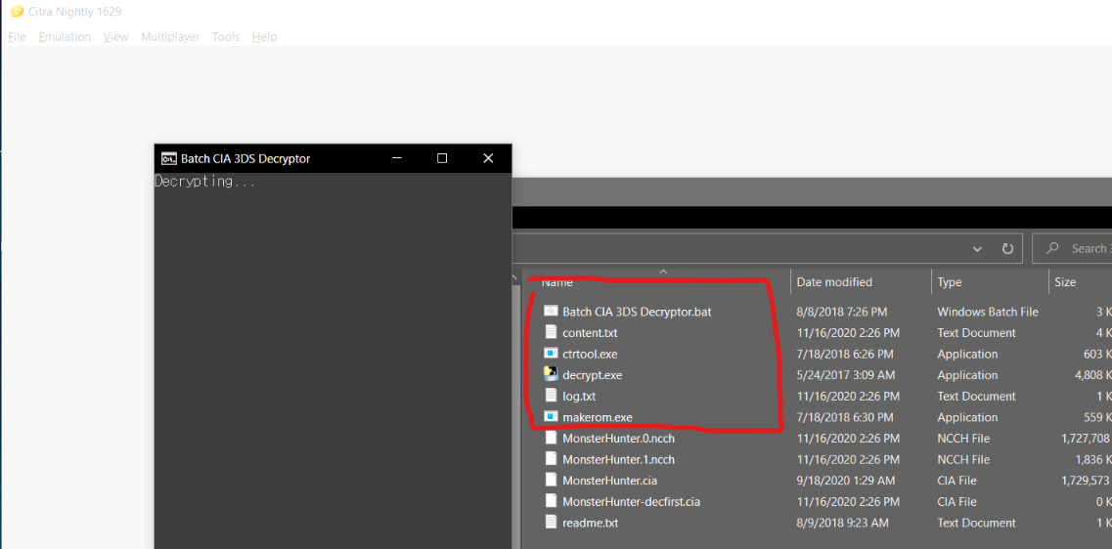This screenshot has width=1112, height=549.
Task: Click the MonsterHunter.cia file icon
Action: tap(551, 481)
